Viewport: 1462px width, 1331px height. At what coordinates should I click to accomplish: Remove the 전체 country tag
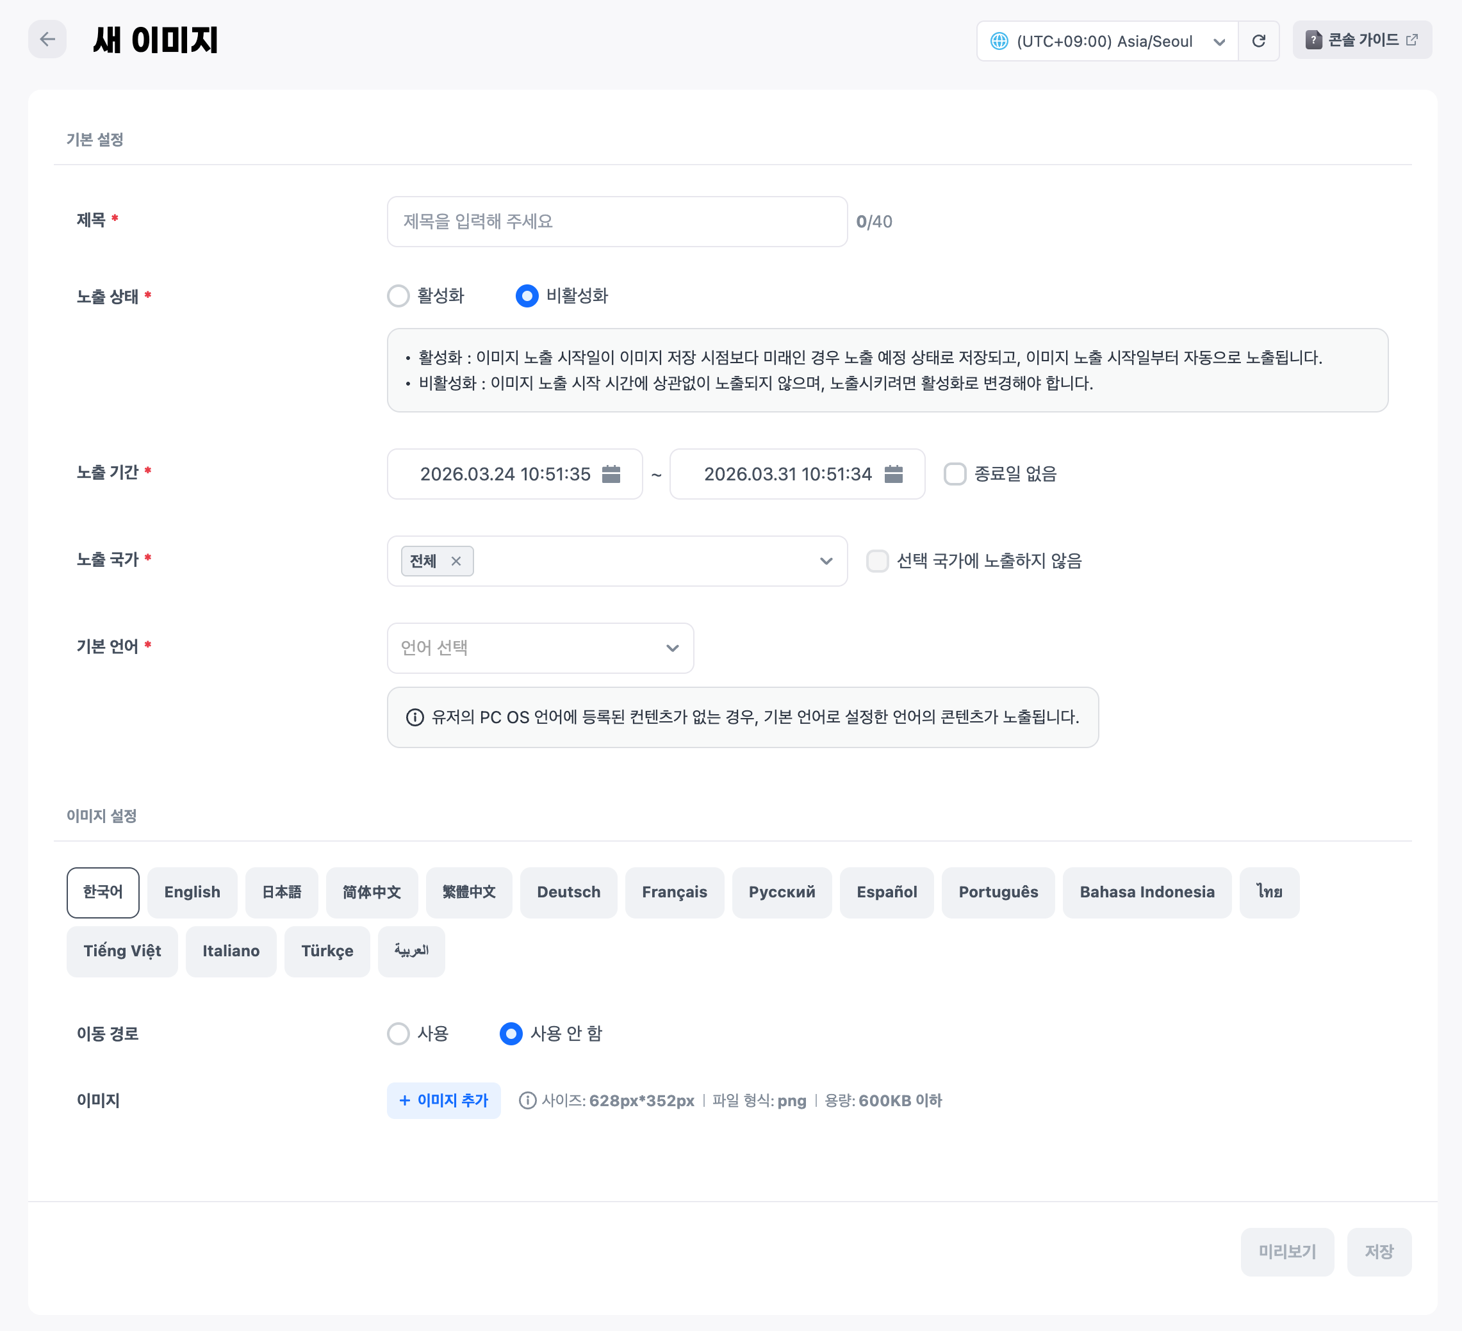point(456,561)
